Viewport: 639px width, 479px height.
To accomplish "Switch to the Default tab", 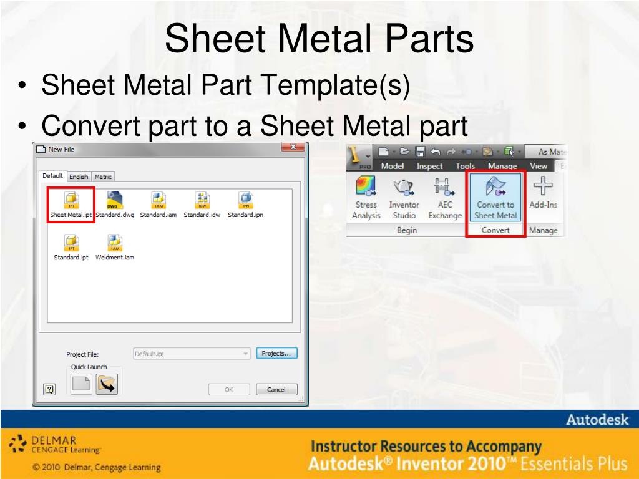I will [52, 175].
